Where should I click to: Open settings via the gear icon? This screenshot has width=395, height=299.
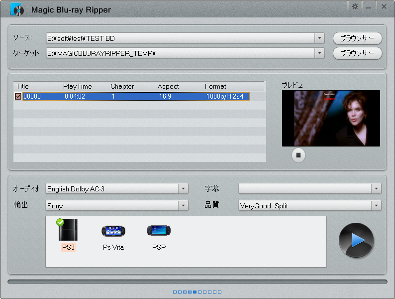point(355,7)
